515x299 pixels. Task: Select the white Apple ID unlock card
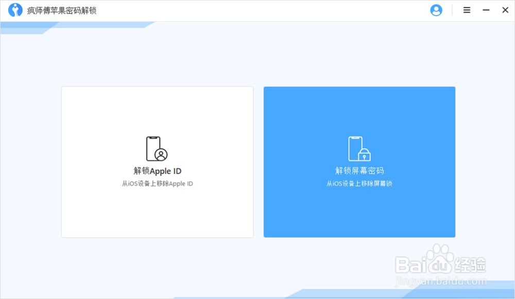tap(157, 162)
